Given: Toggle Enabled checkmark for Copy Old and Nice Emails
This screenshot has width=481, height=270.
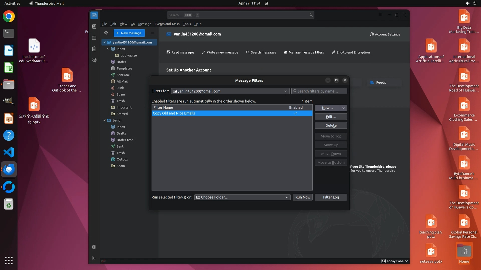Looking at the screenshot, I should 296,113.
